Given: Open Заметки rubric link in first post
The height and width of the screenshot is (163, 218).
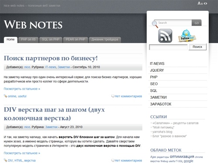Looking at the screenshot, I should (64, 67).
